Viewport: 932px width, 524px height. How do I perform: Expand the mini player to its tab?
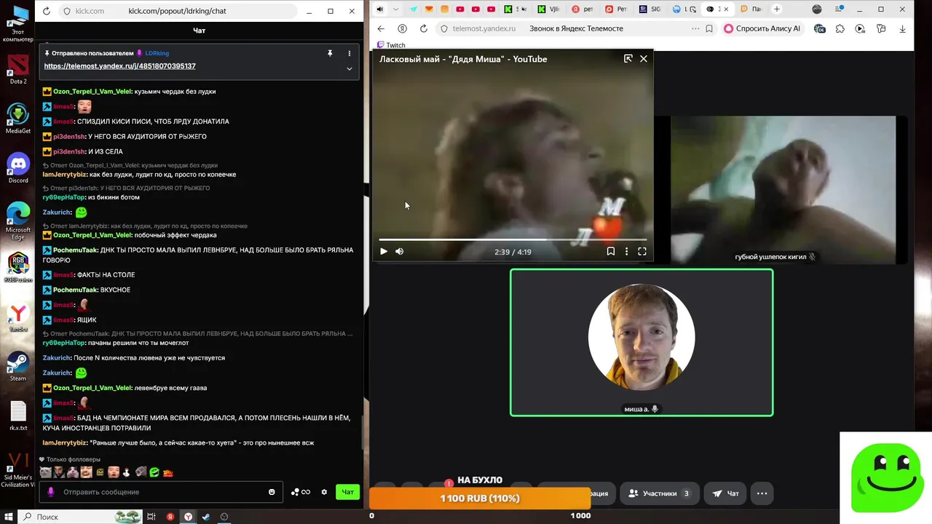point(628,59)
